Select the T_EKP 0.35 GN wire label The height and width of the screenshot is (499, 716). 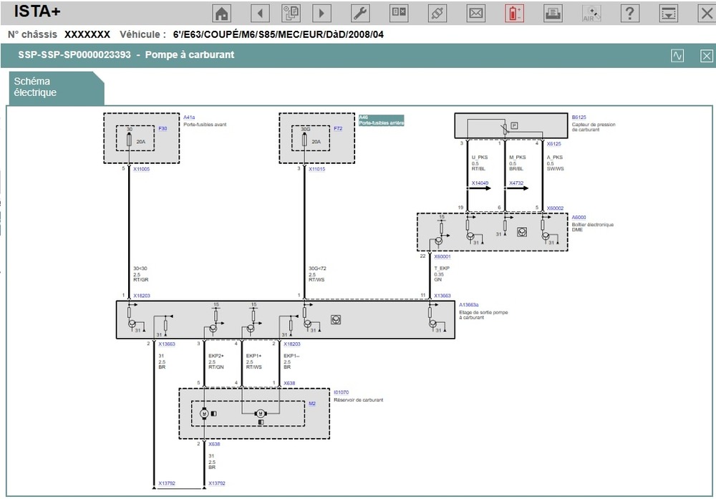tap(442, 274)
